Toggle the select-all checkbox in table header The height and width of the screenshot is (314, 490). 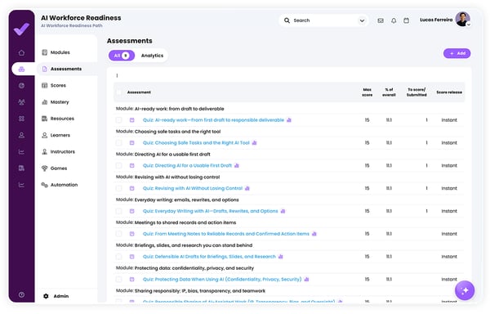[x=118, y=92]
